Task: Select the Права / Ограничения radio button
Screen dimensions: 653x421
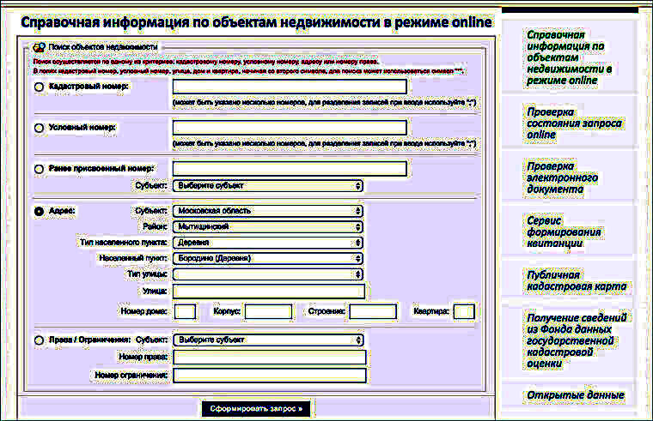Action: [x=39, y=340]
